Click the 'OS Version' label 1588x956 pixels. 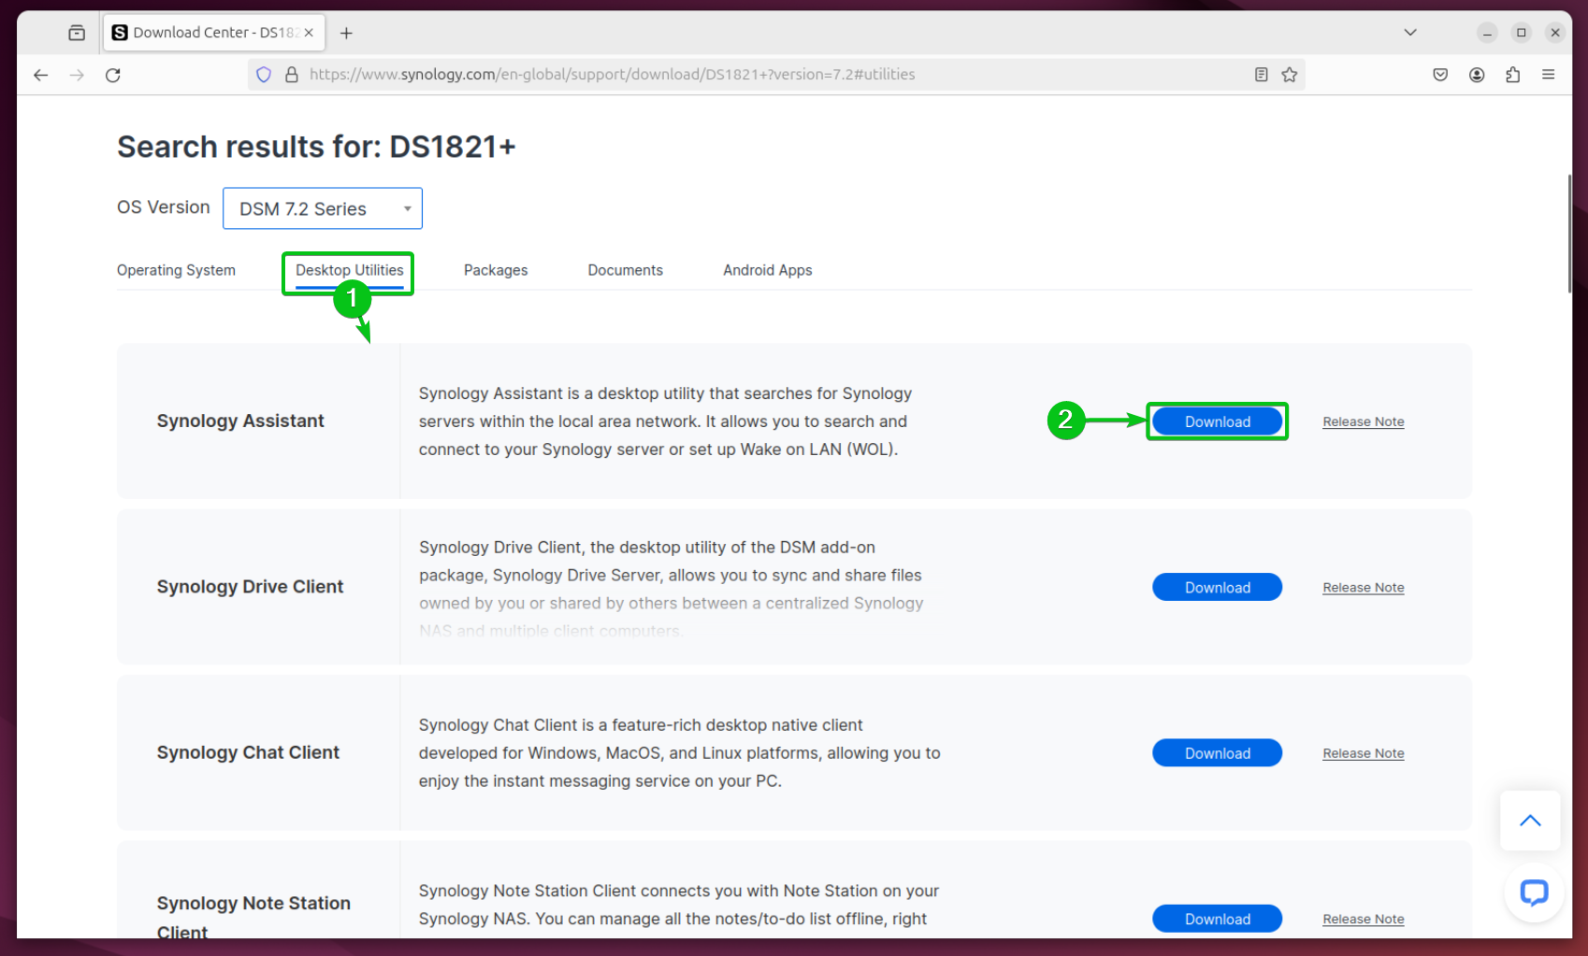pyautogui.click(x=164, y=207)
